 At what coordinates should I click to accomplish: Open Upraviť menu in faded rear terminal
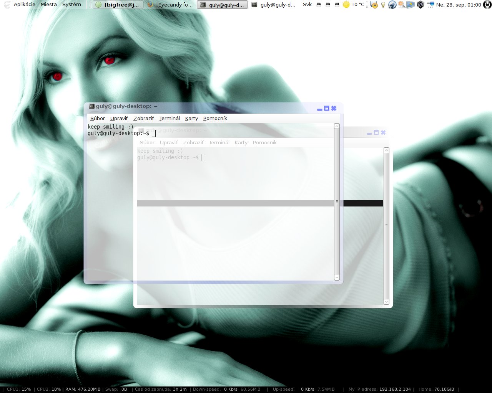click(x=169, y=142)
